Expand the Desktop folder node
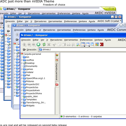 [22, 63]
